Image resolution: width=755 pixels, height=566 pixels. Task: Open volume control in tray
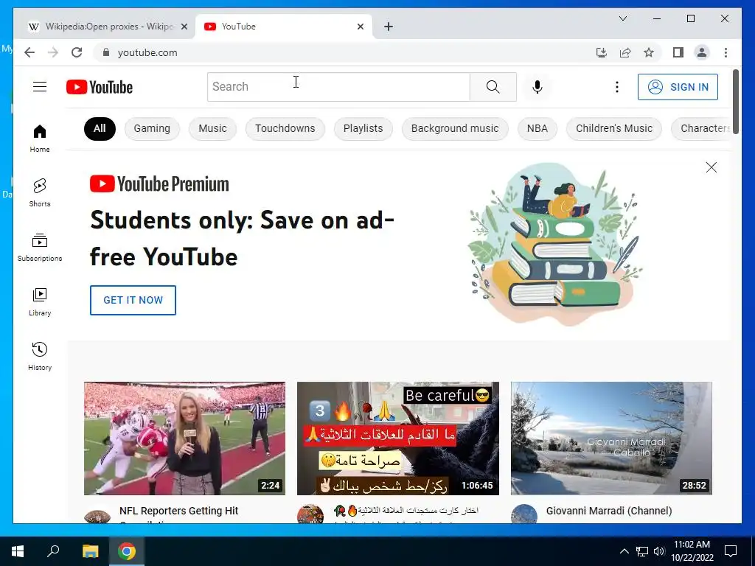(x=659, y=551)
